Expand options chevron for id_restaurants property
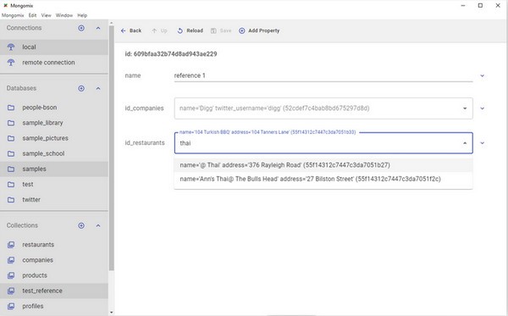This screenshot has height=316, width=508. tap(482, 143)
